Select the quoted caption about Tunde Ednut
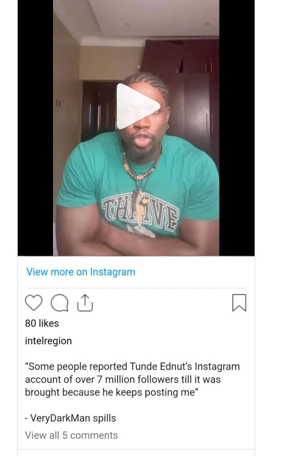 [x=132, y=379]
